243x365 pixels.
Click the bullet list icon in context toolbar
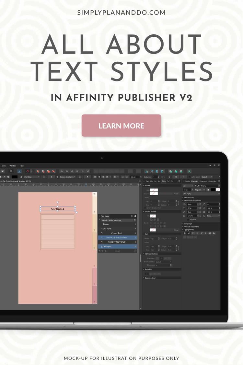coord(123,177)
